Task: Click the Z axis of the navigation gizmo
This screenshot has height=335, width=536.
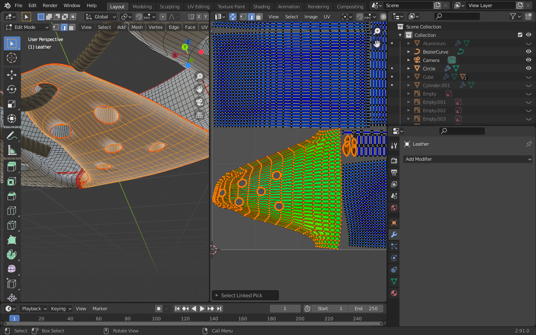Action: pos(188,42)
